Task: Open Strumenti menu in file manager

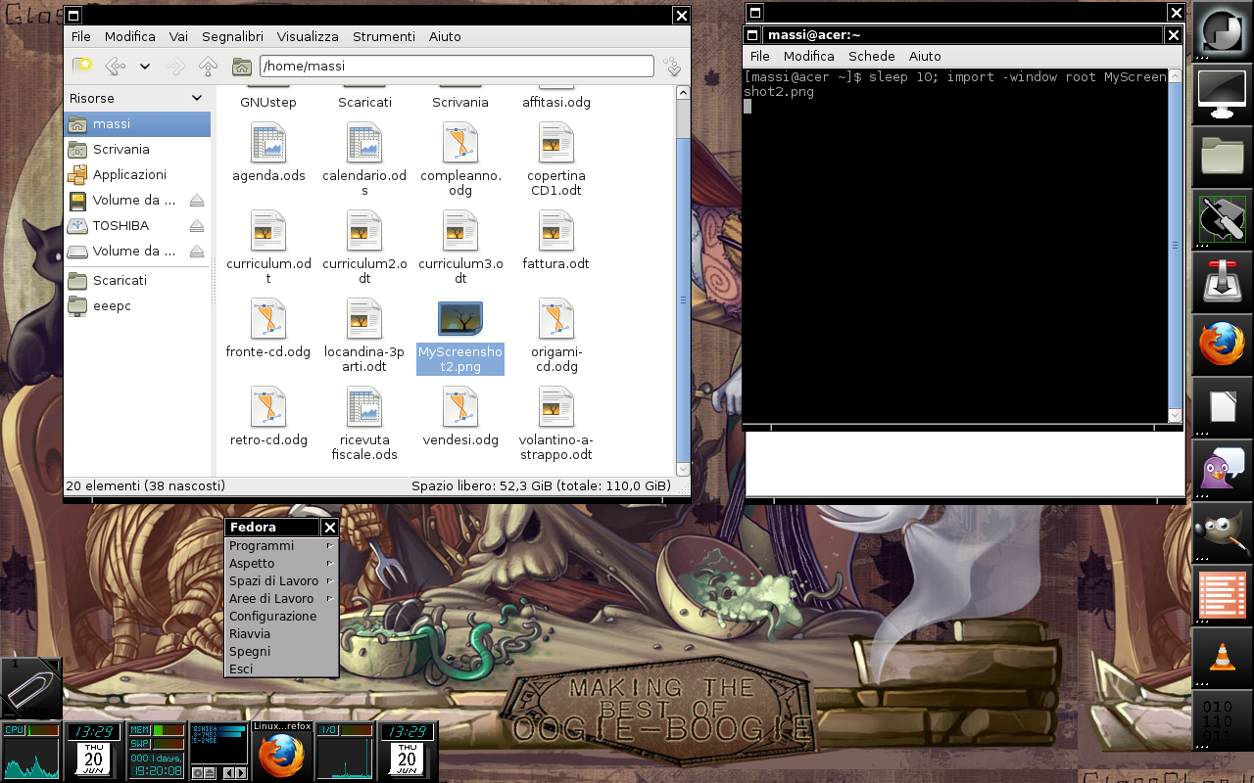Action: [384, 36]
